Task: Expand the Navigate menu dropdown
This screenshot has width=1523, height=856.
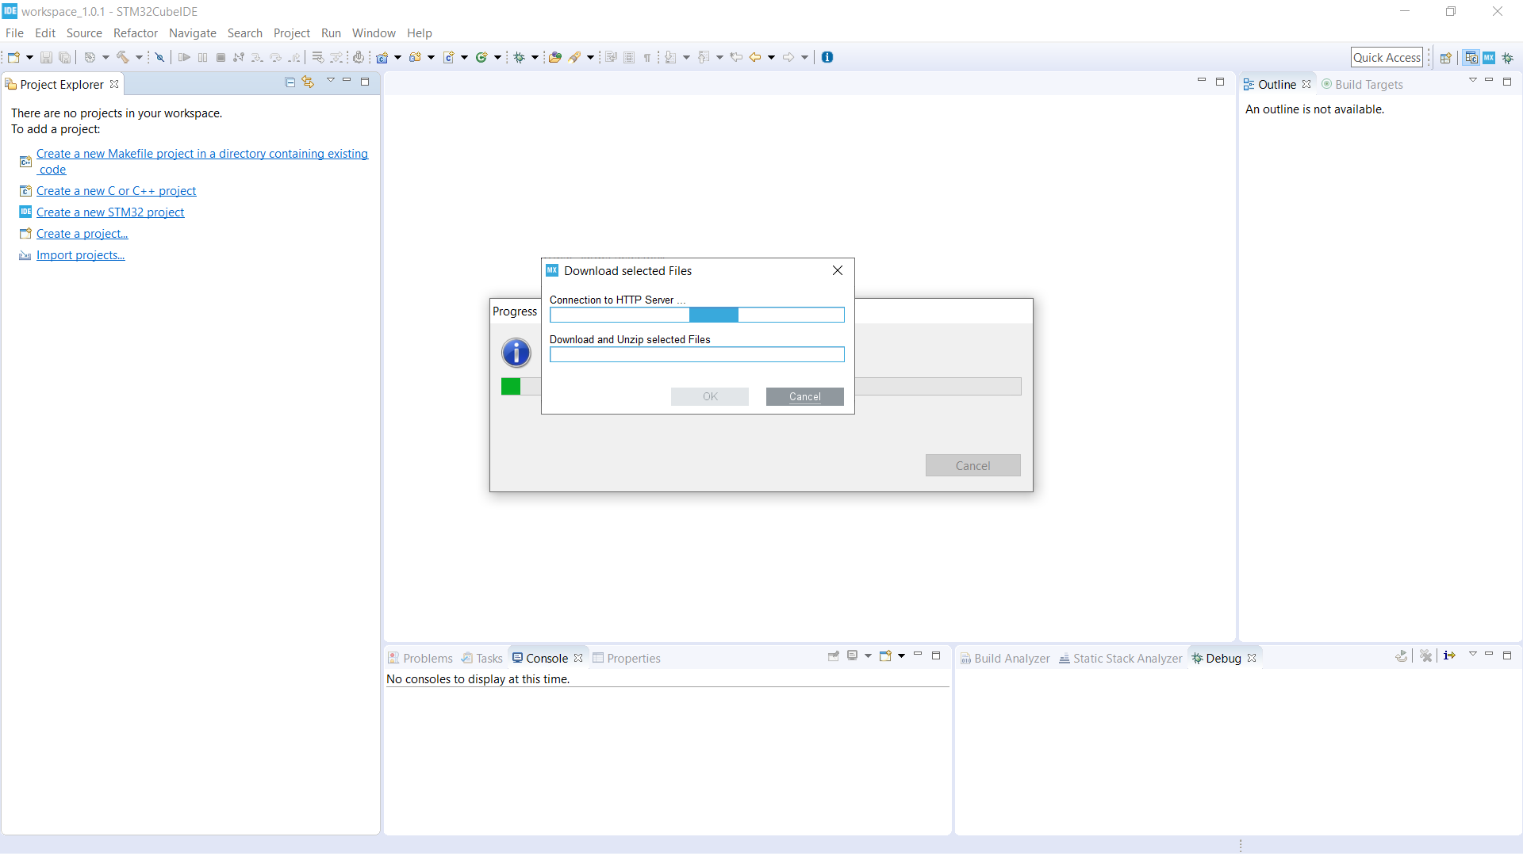Action: (191, 32)
